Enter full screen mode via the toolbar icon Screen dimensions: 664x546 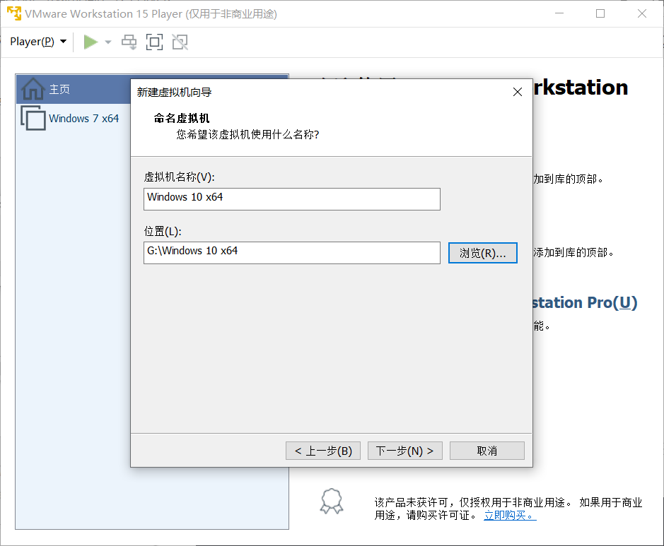[154, 42]
